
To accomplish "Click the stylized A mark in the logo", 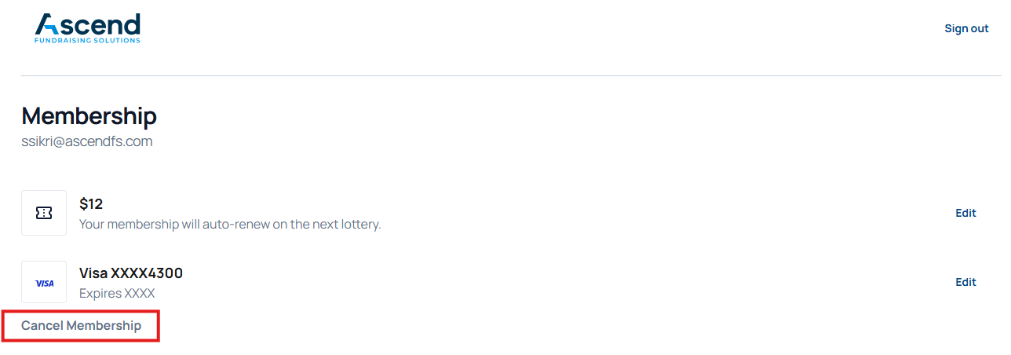I will click(48, 24).
